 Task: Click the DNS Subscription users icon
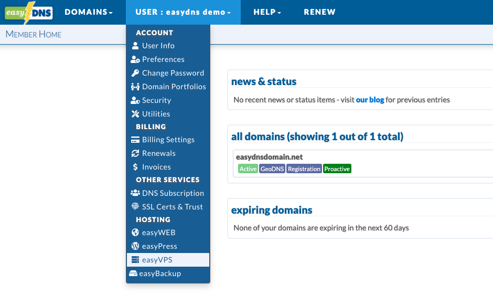pyautogui.click(x=135, y=193)
